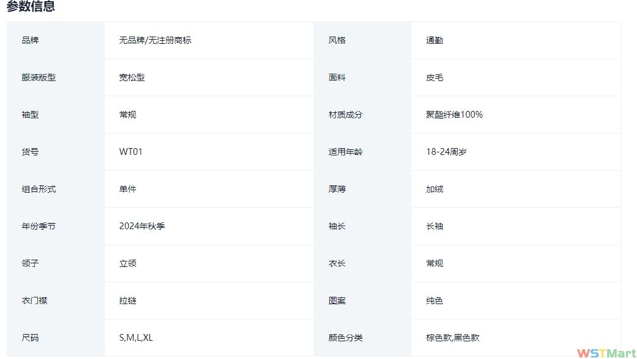This screenshot has height=359, width=637.
Task: Select the S,M,L,XL size value
Action: (136, 338)
